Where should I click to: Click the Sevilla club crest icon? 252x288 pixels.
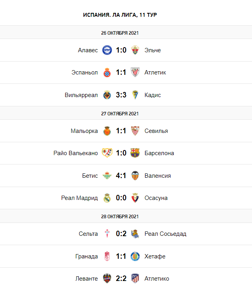point(135,131)
